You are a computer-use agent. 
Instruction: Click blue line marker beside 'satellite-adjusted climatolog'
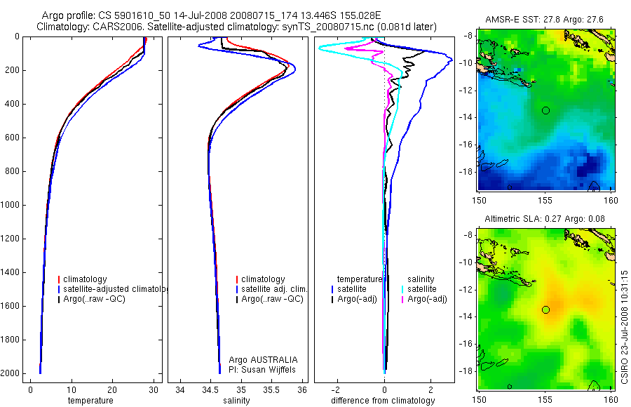point(59,289)
